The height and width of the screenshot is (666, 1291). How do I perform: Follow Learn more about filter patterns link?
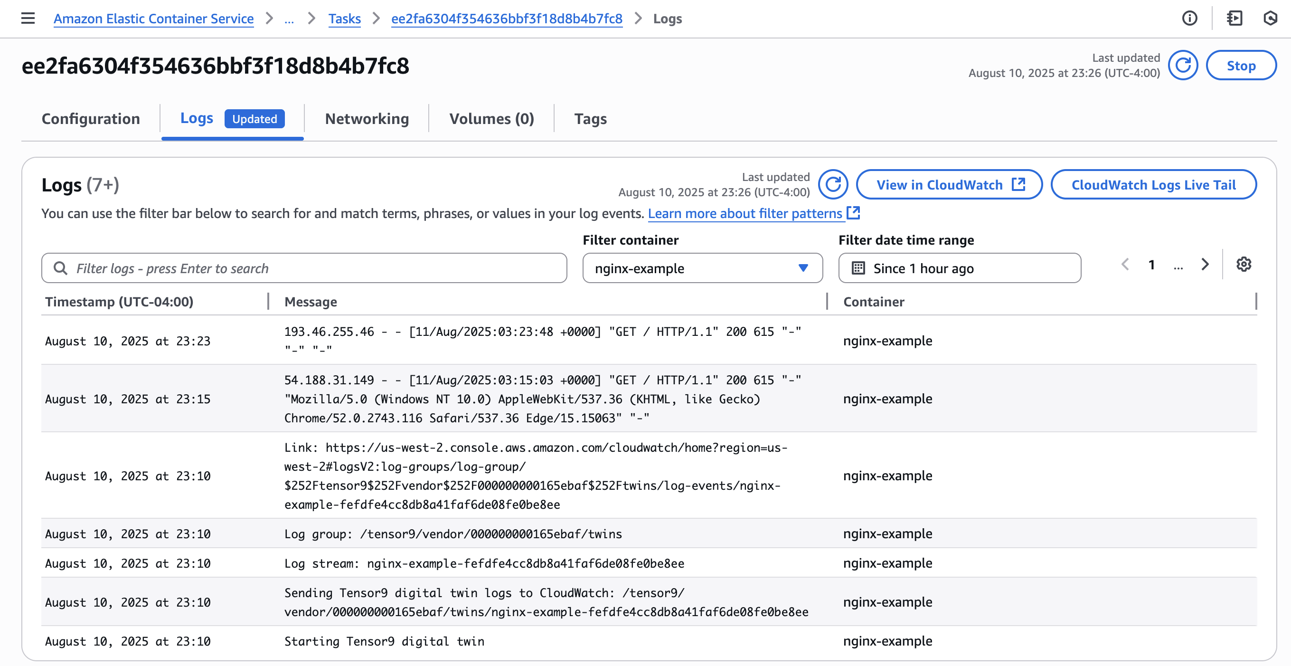tap(744, 214)
